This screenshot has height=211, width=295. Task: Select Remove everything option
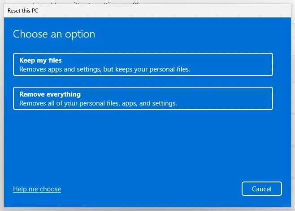click(143, 98)
